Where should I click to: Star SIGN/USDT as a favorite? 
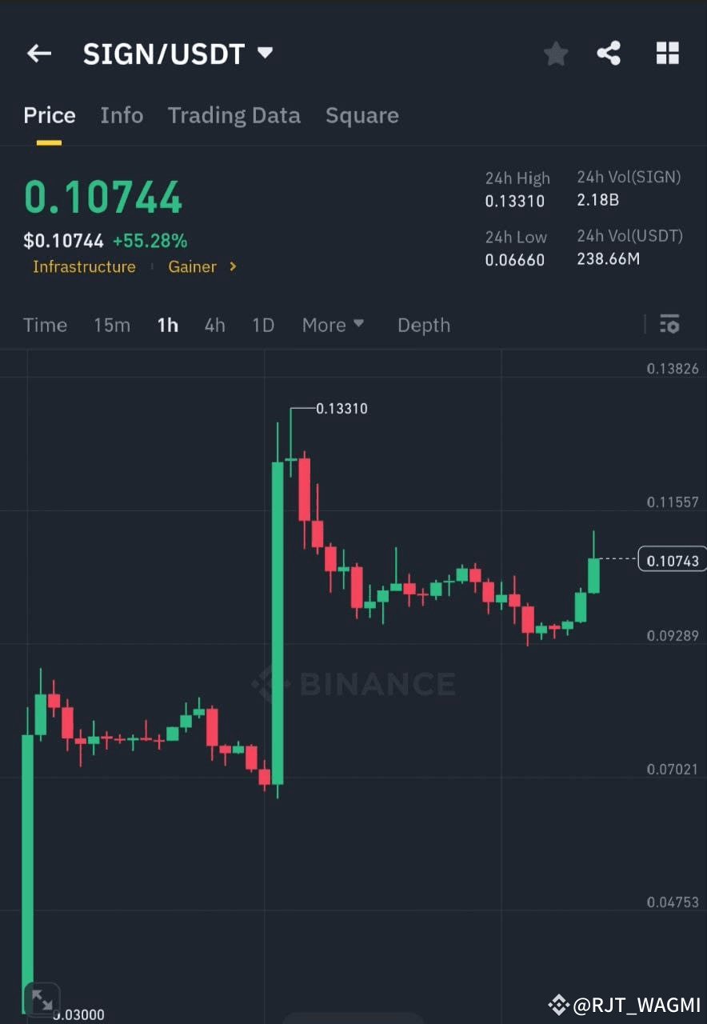[x=556, y=53]
